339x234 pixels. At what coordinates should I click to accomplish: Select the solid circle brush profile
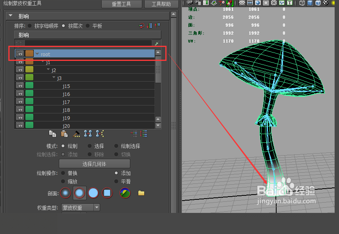pos(93,193)
